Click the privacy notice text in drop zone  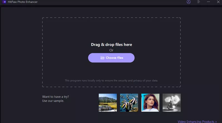[x=111, y=80]
